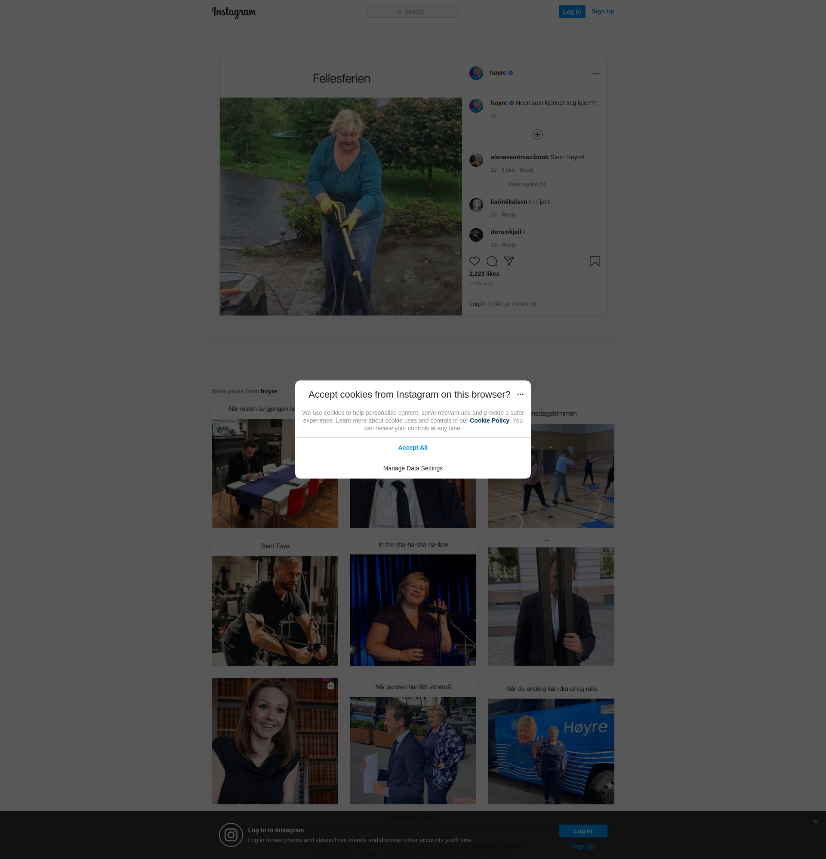Open hoyre link in More posts heading
The image size is (826, 859).
coord(268,391)
